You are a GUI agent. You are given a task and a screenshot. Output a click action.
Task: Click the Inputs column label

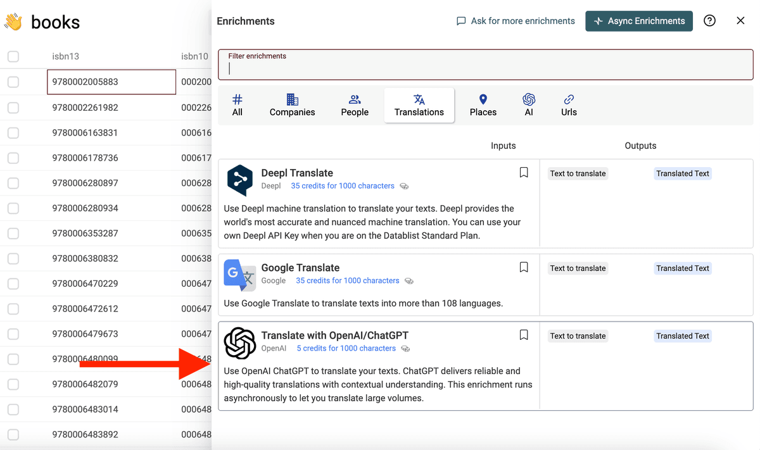(x=503, y=146)
